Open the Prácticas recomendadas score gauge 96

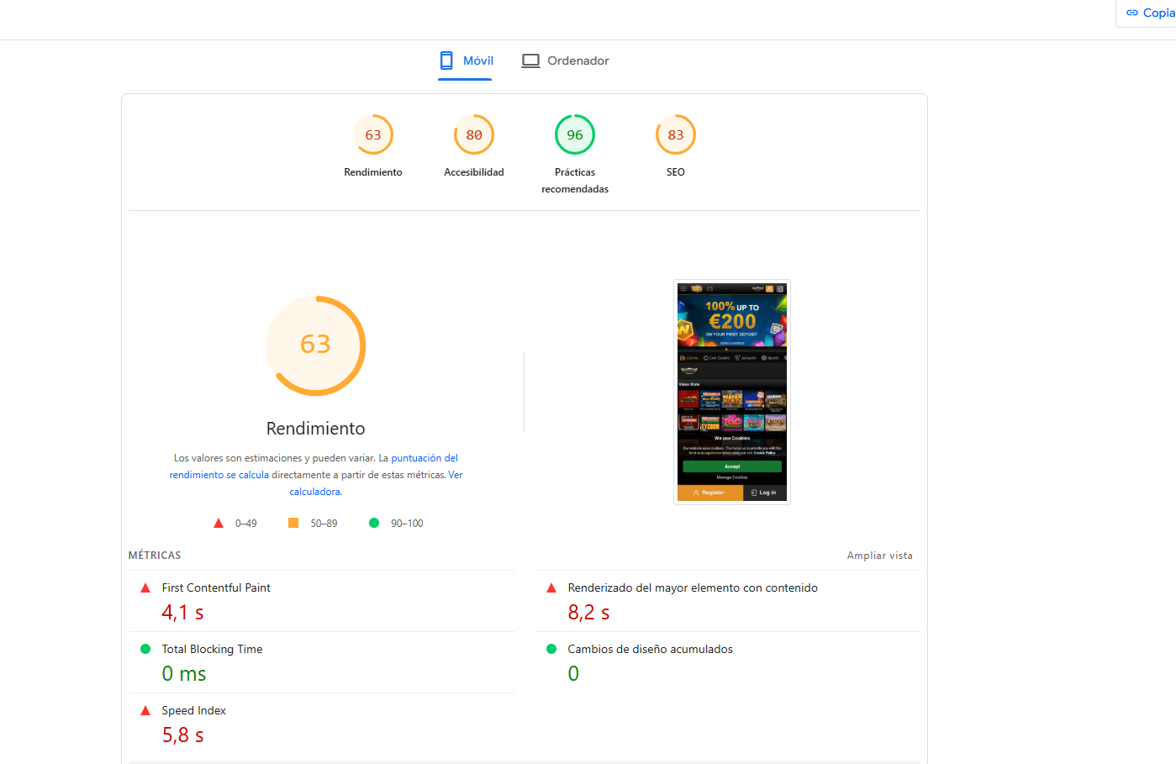point(575,134)
